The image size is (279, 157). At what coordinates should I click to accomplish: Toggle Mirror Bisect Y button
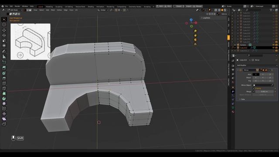tap(263, 78)
